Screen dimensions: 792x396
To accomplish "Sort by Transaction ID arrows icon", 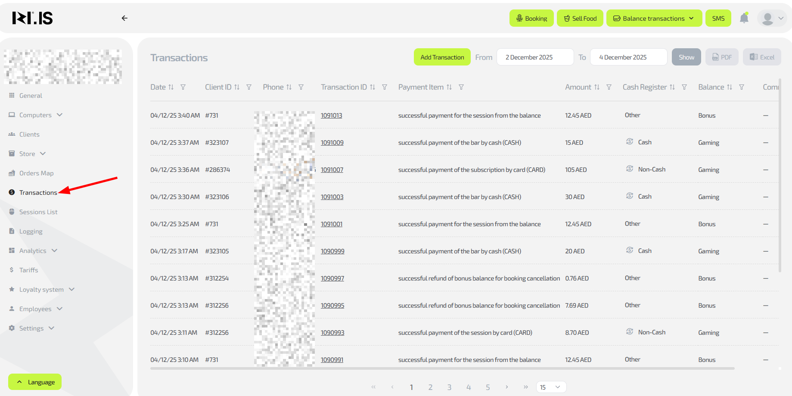I will click(373, 87).
